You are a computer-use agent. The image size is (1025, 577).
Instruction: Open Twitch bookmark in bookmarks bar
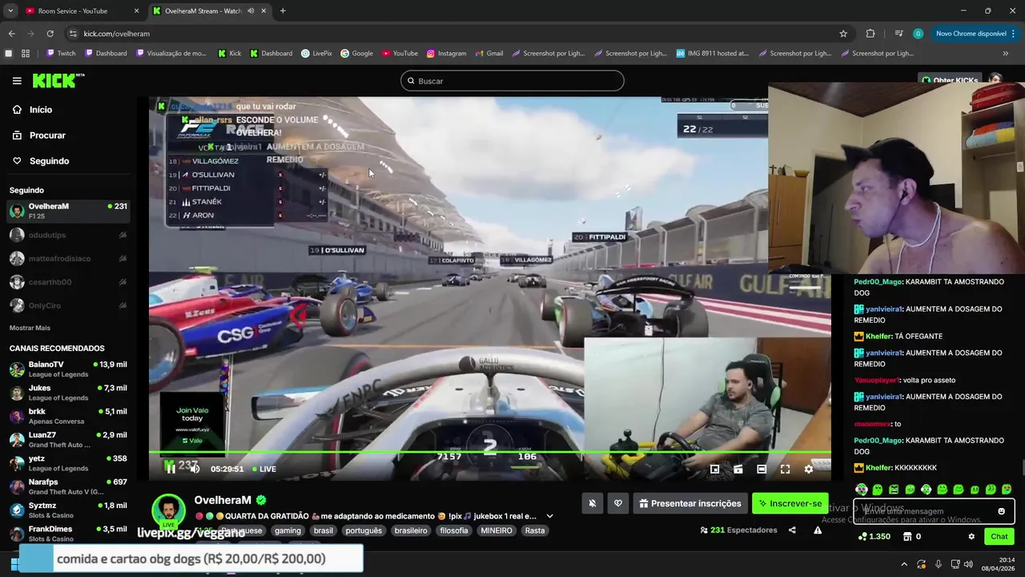tap(61, 54)
